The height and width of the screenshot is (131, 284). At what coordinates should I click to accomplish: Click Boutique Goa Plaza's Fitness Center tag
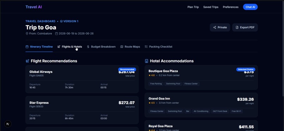coord(191,84)
